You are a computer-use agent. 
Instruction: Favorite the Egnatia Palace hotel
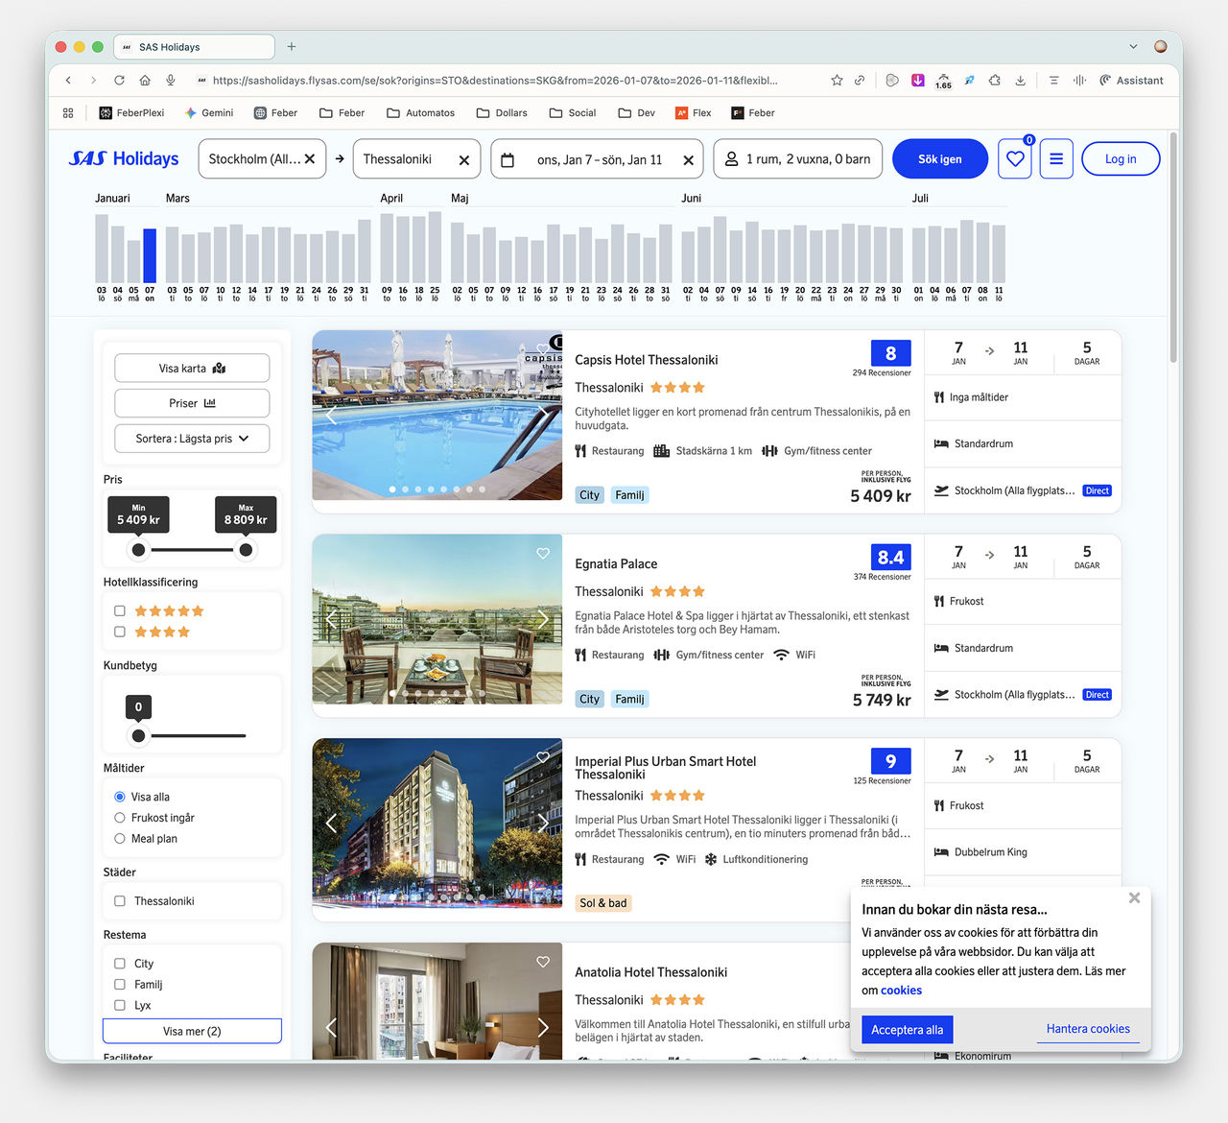coord(543,554)
